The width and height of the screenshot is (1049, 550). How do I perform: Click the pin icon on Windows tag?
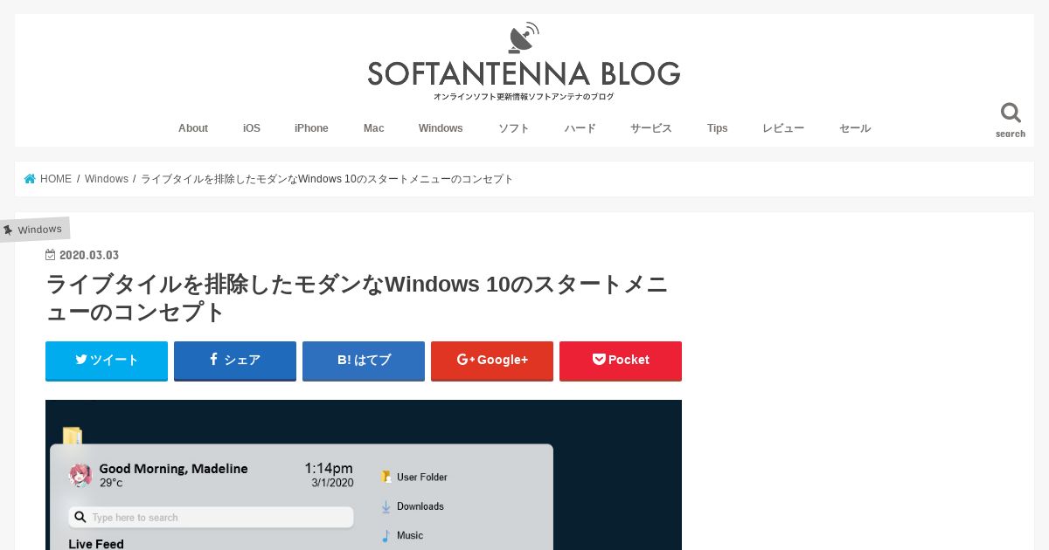tap(8, 230)
